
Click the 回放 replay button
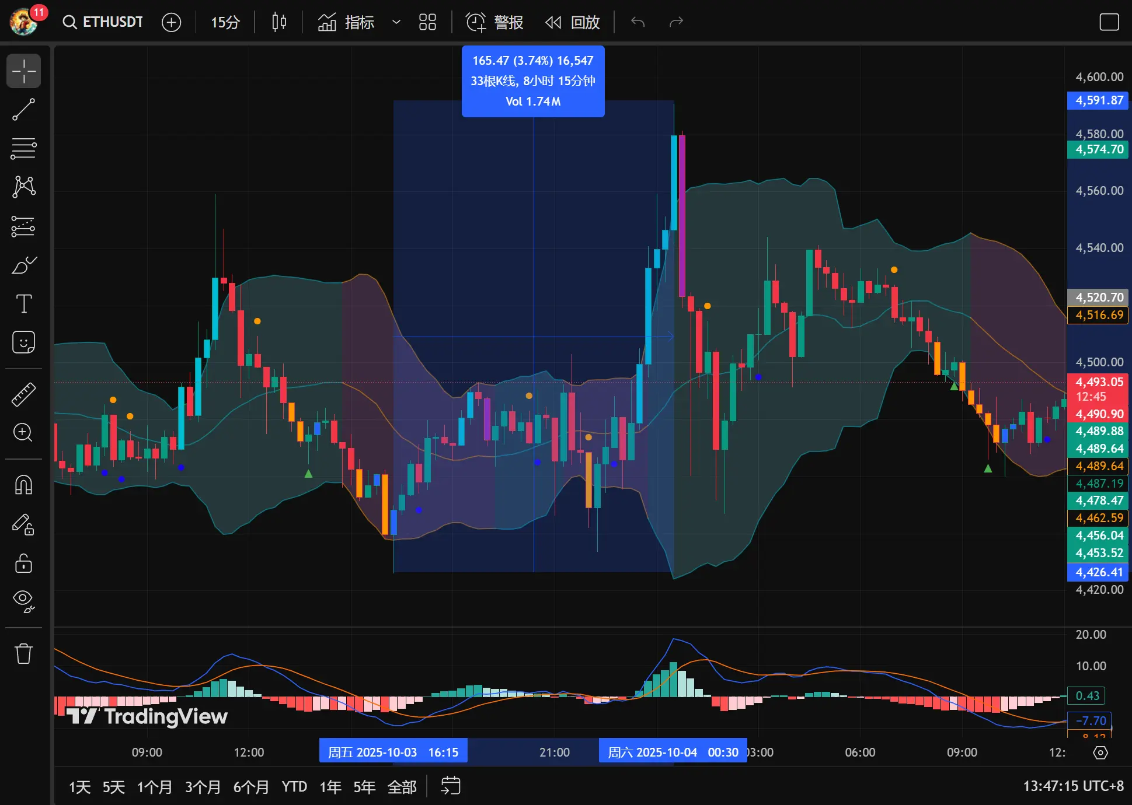coord(573,22)
